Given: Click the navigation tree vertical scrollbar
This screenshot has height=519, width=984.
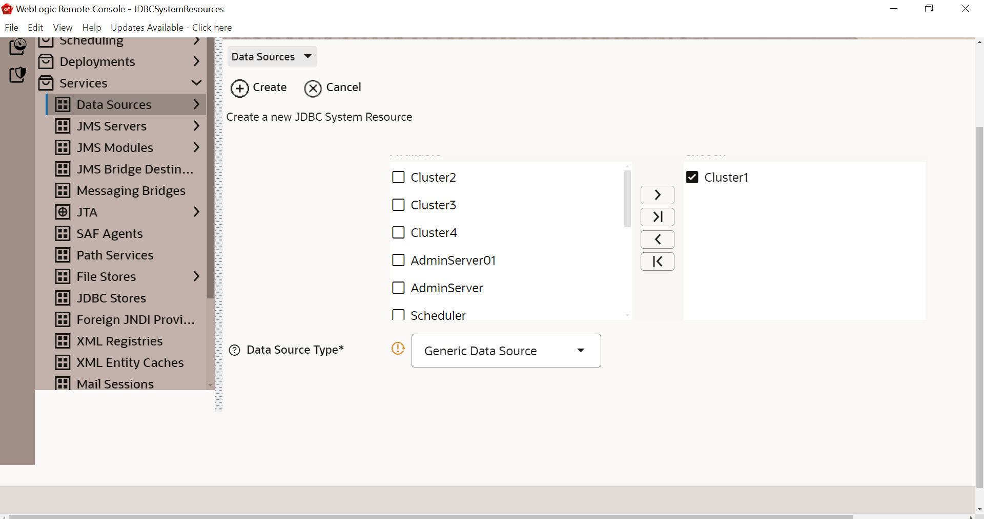Looking at the screenshot, I should tap(210, 169).
